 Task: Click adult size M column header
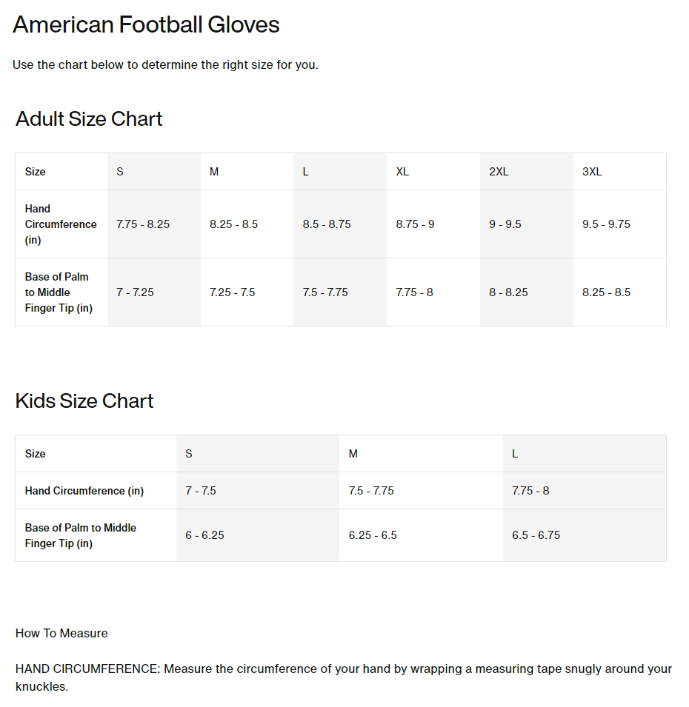pyautogui.click(x=247, y=172)
